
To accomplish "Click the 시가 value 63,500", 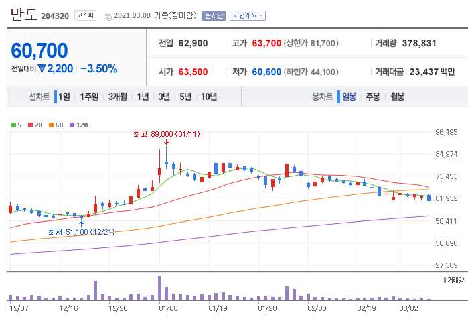I will click(193, 72).
